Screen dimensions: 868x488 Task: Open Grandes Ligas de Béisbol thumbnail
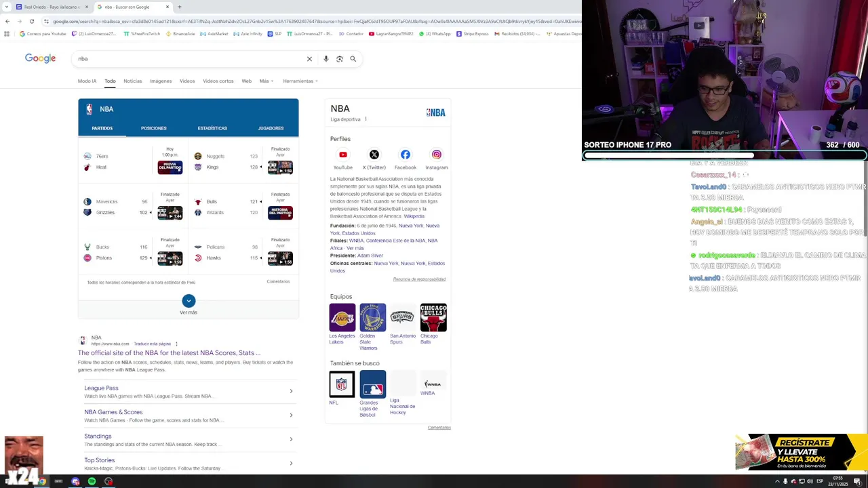pyautogui.click(x=372, y=384)
